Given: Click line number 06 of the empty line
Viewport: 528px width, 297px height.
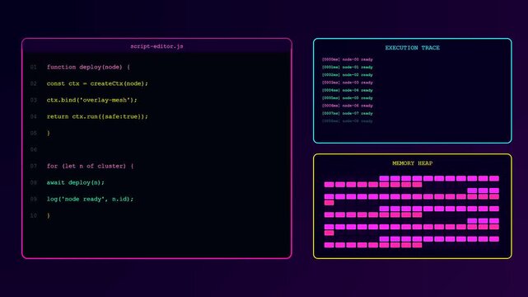Looking at the screenshot, I should [x=33, y=149].
